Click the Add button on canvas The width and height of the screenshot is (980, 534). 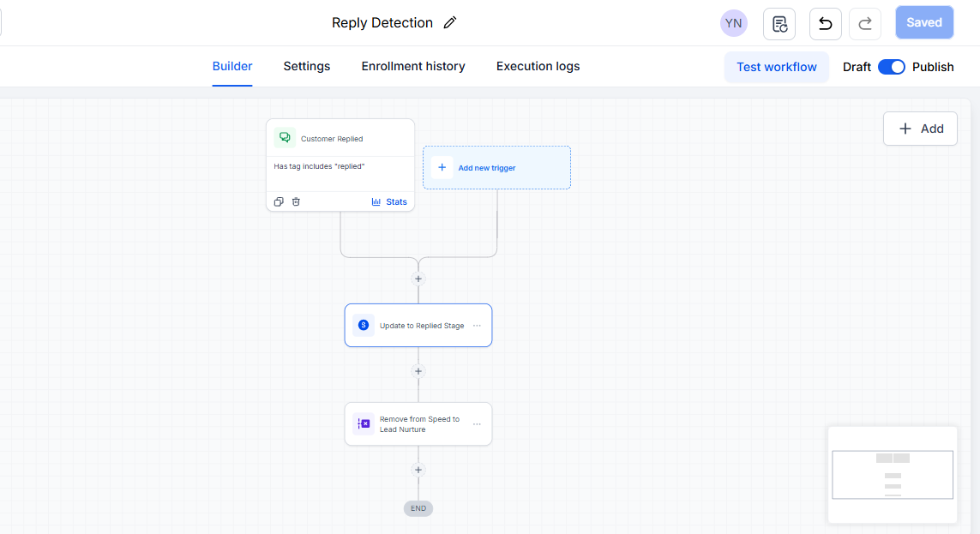click(920, 129)
